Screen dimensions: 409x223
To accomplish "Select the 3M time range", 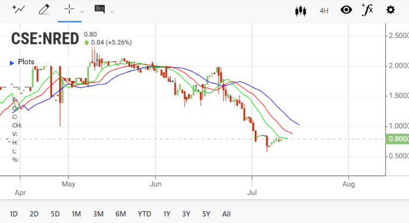I will [x=98, y=214].
